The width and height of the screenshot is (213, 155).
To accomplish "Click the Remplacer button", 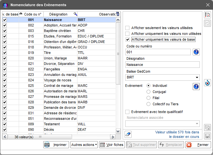I will (171, 145).
